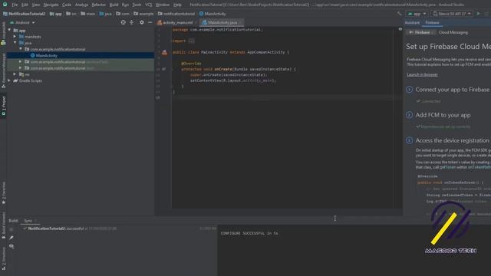Click the Launch in browser link
Screen dimensions: 491x276
coord(422,74)
